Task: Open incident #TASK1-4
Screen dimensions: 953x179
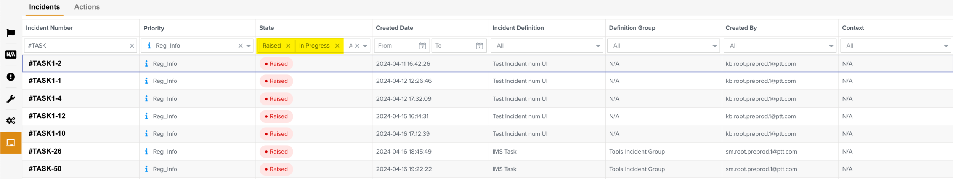Action: click(x=45, y=98)
